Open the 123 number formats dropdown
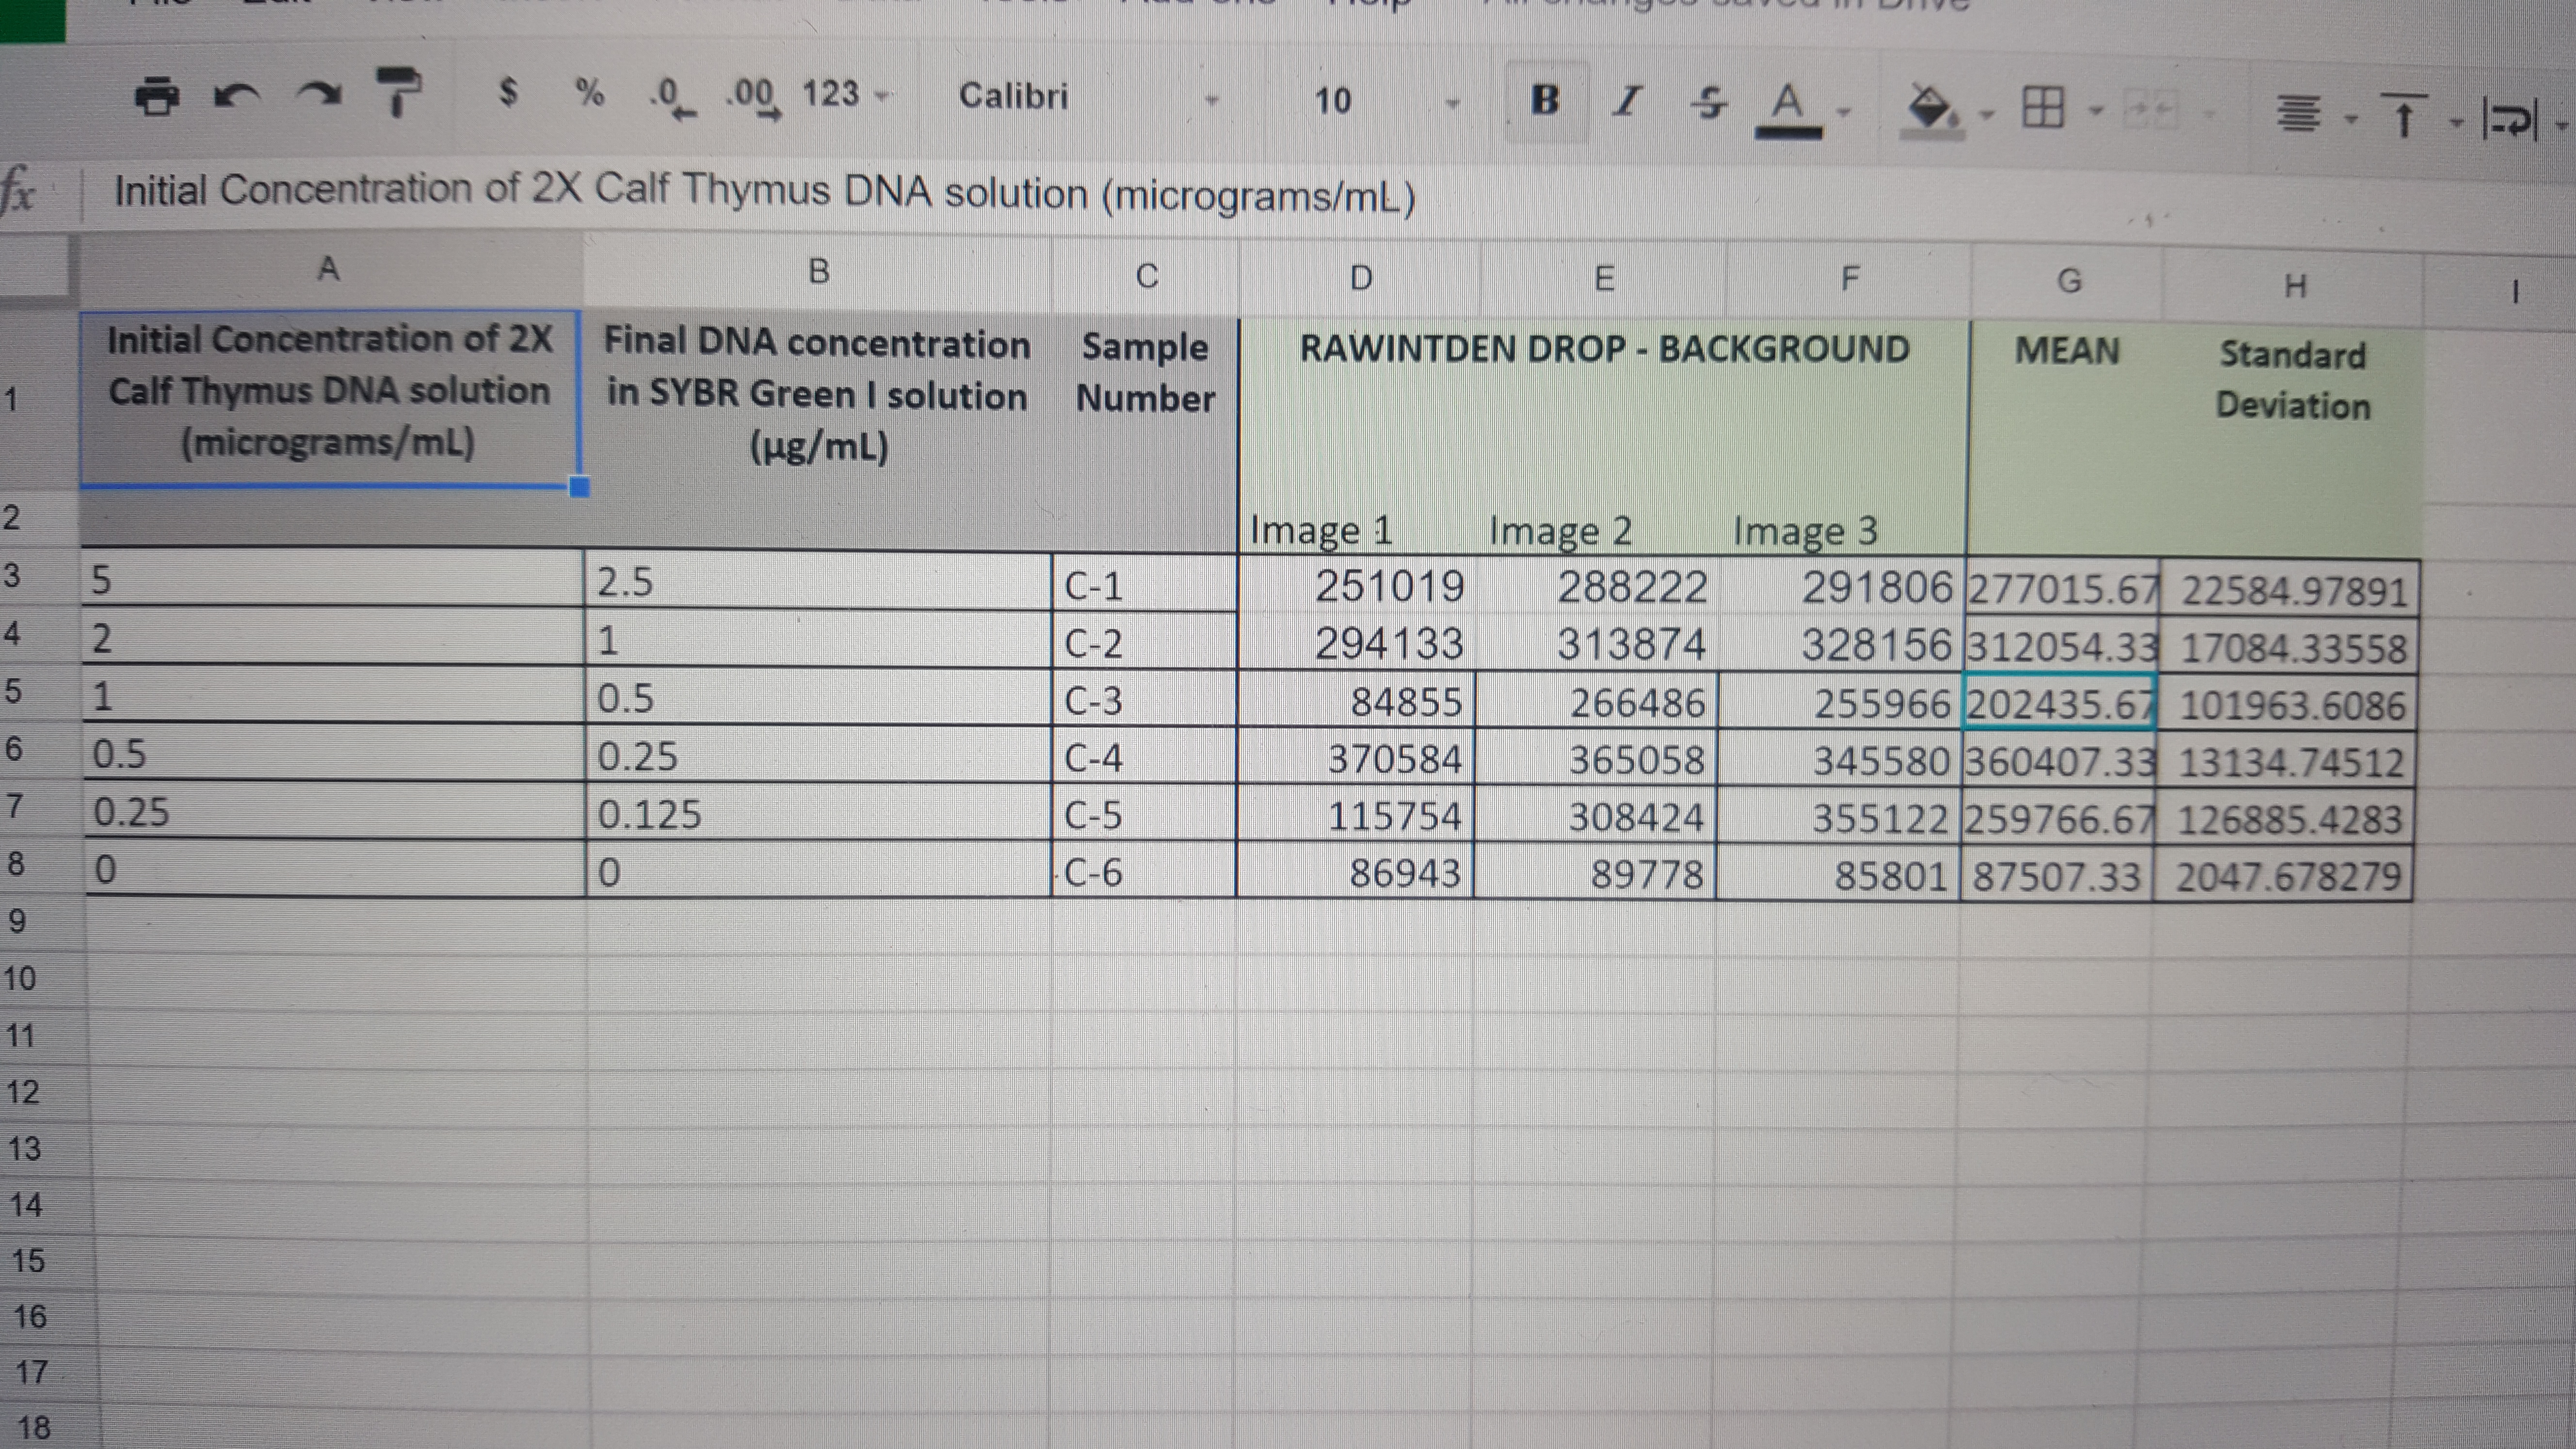The image size is (2576, 1449). [x=844, y=94]
